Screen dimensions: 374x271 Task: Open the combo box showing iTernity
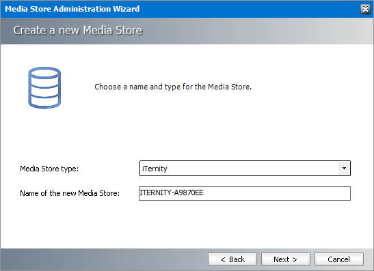[245, 169]
